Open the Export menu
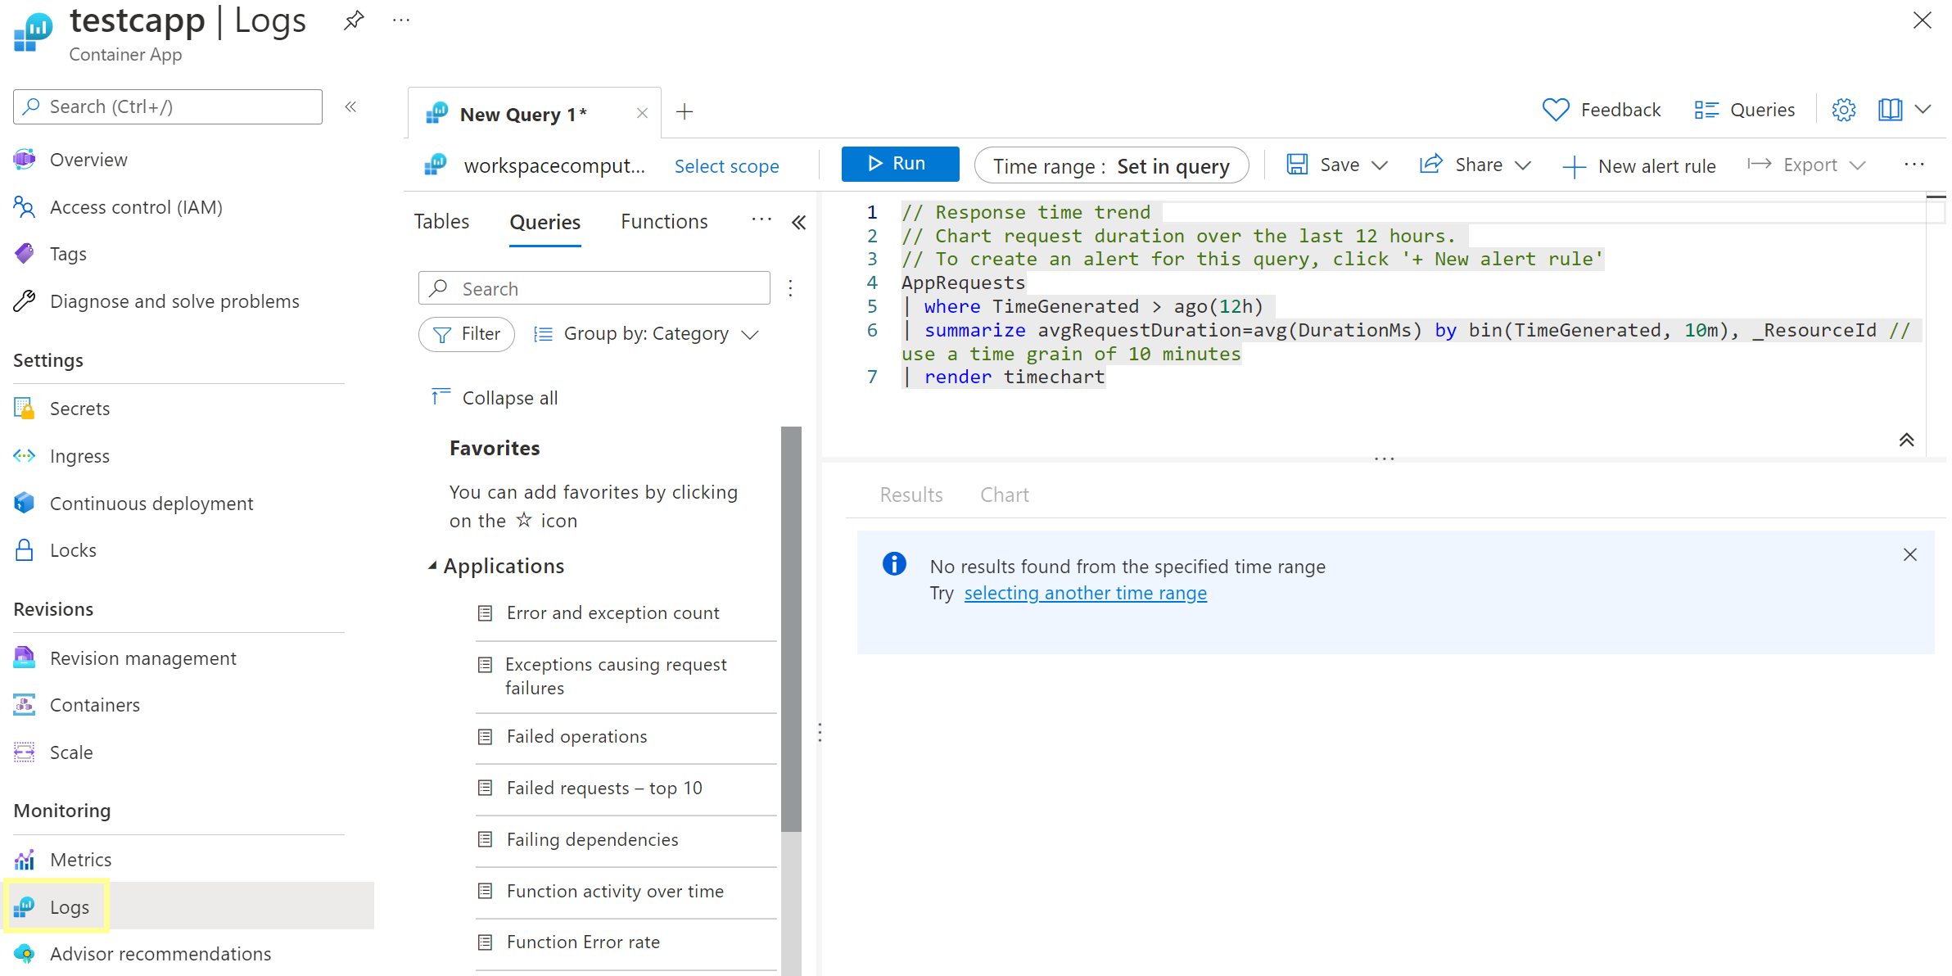This screenshot has width=1952, height=976. click(1806, 165)
